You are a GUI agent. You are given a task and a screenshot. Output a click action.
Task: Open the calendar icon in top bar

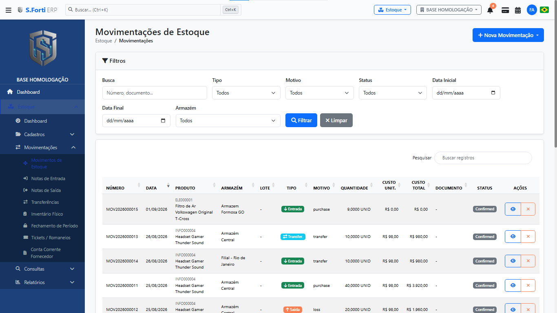click(518, 10)
